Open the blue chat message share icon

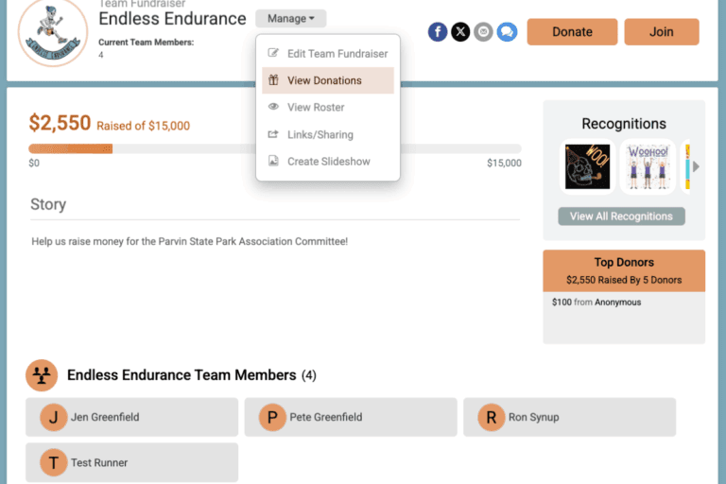tap(507, 32)
